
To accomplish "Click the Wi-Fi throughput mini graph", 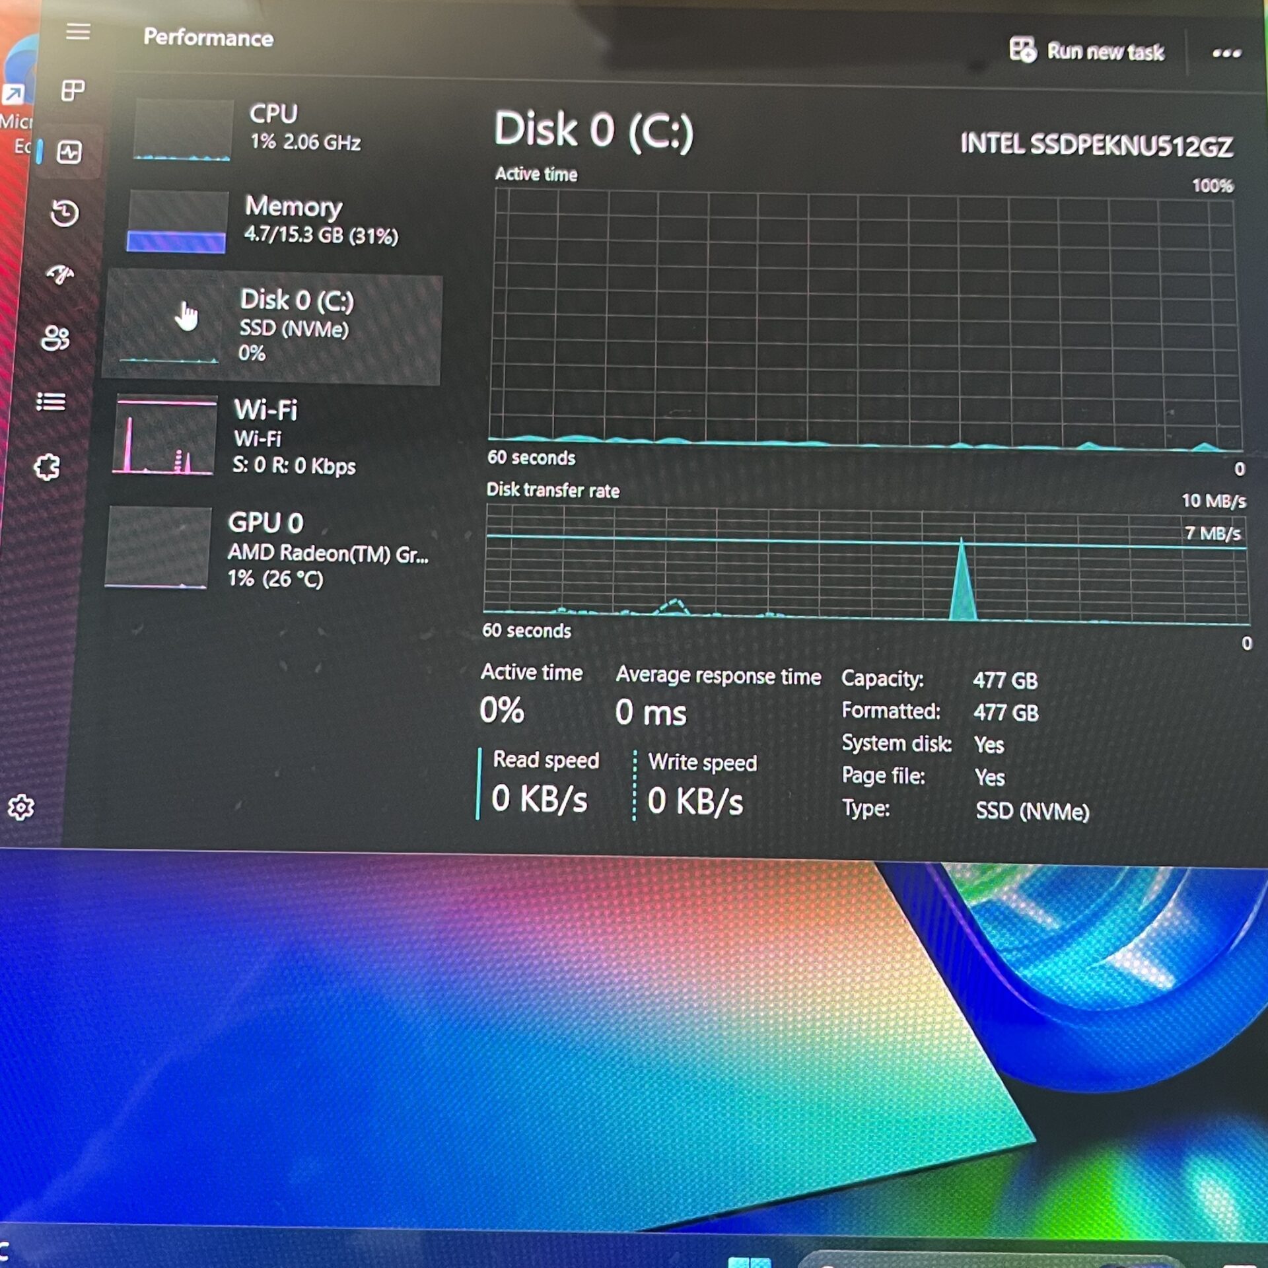I will coord(164,435).
